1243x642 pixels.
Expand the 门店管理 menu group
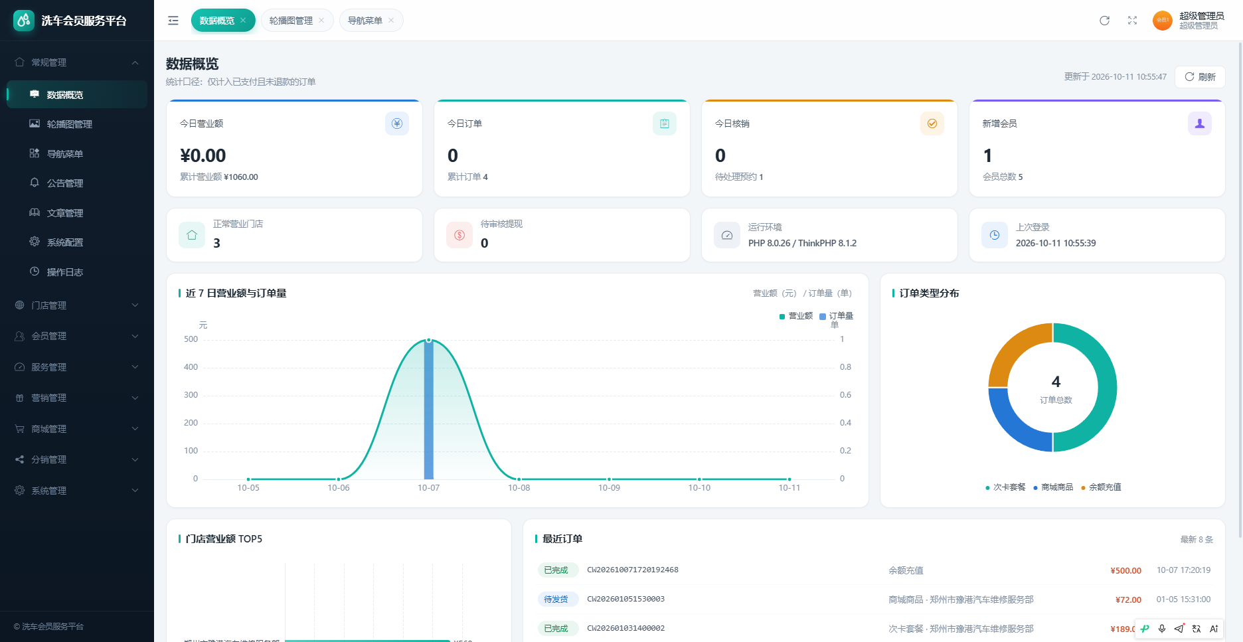[77, 305]
